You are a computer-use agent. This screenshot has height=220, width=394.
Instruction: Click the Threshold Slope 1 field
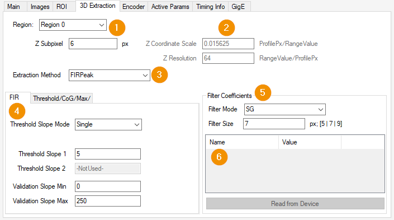pos(108,154)
